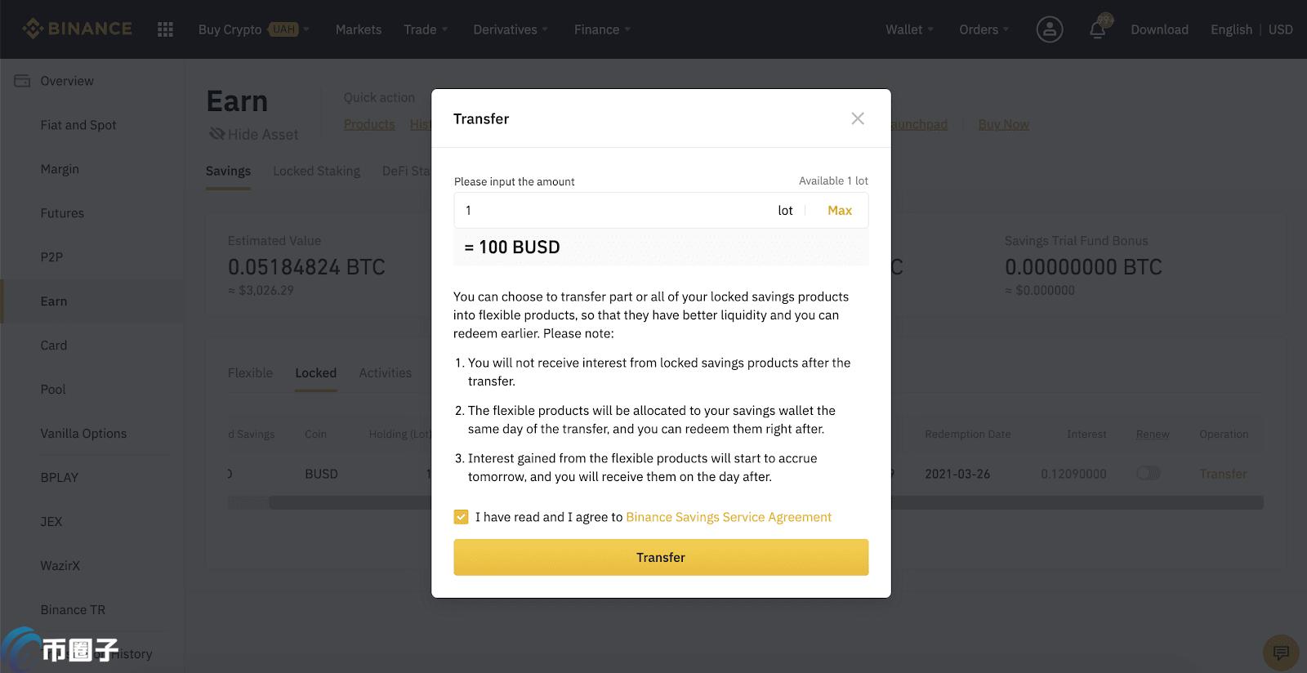Expand the Orders dropdown menu
This screenshot has width=1307, height=673.
(984, 29)
